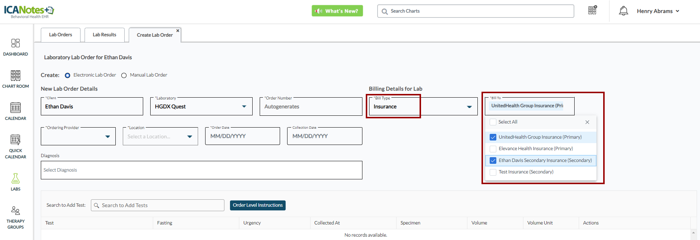Select Manual Lab Order radio button
The image size is (700, 240).
tap(124, 75)
